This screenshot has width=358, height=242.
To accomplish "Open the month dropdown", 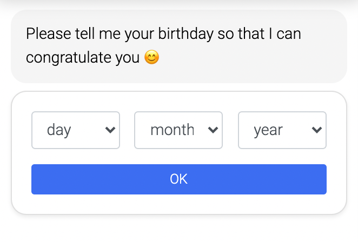I will click(178, 130).
